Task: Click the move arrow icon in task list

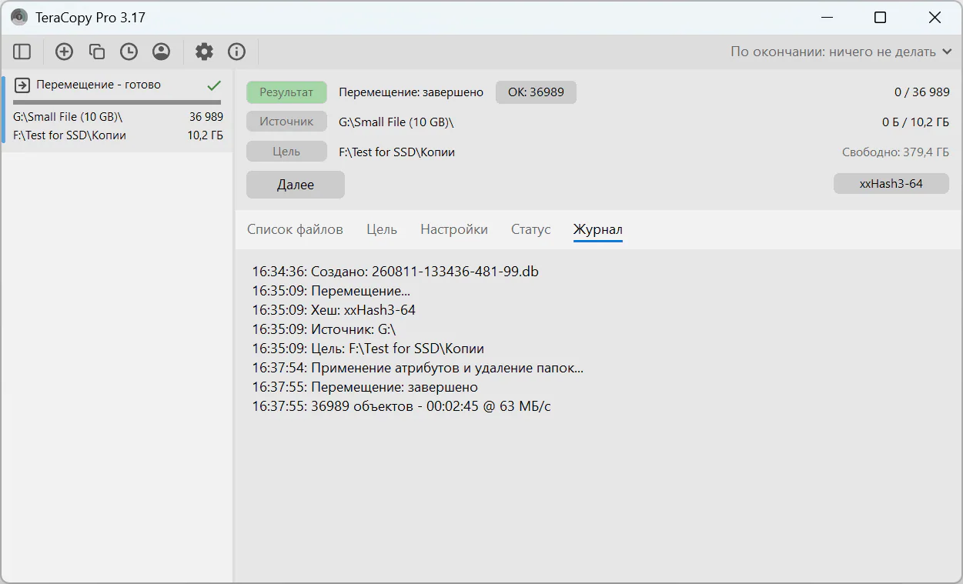Action: (22, 85)
